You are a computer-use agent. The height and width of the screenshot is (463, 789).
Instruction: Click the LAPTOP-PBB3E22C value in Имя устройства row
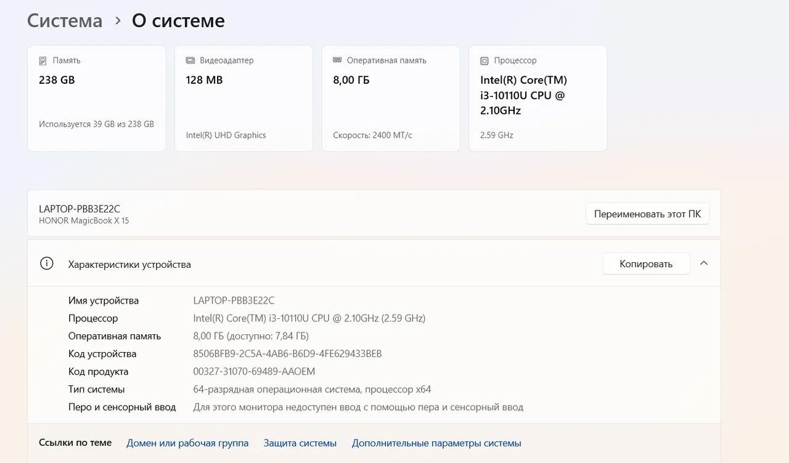[234, 300]
